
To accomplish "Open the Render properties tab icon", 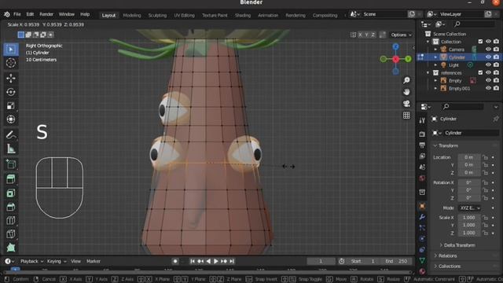I will pyautogui.click(x=422, y=134).
